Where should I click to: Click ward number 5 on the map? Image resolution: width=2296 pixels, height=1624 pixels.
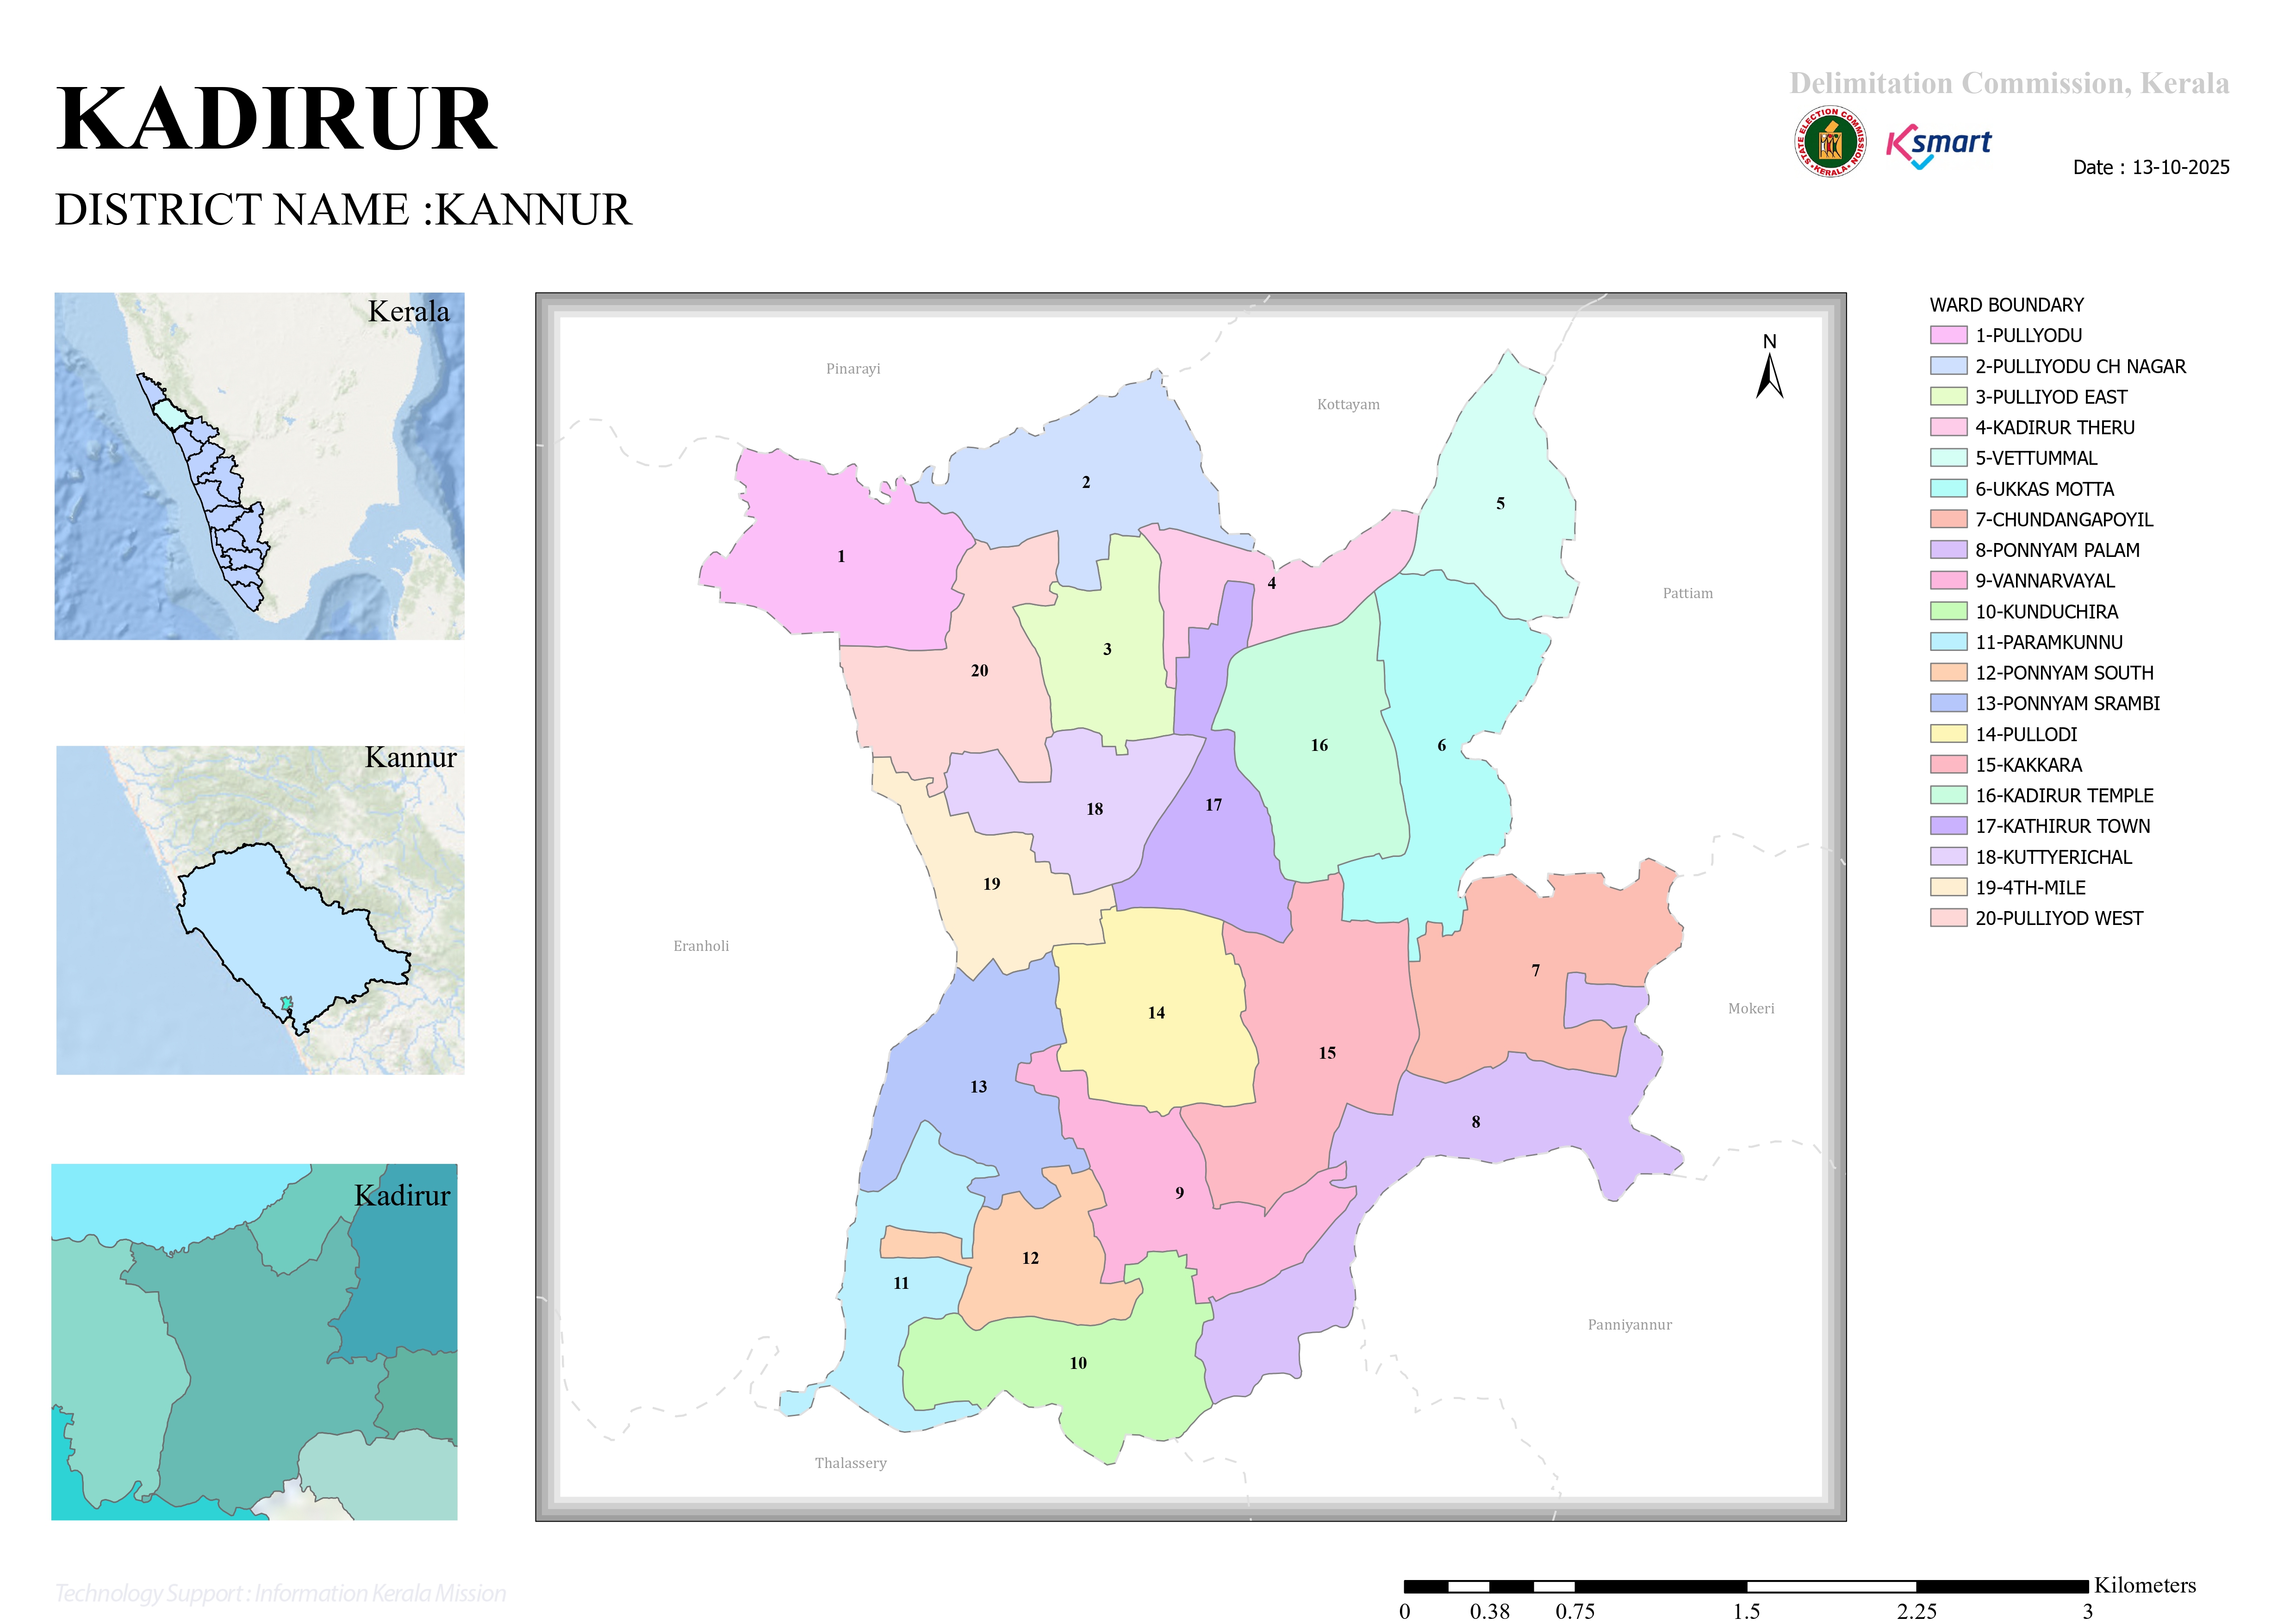1500,503
